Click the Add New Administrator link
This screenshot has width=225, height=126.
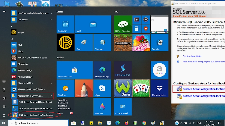pos(192,56)
